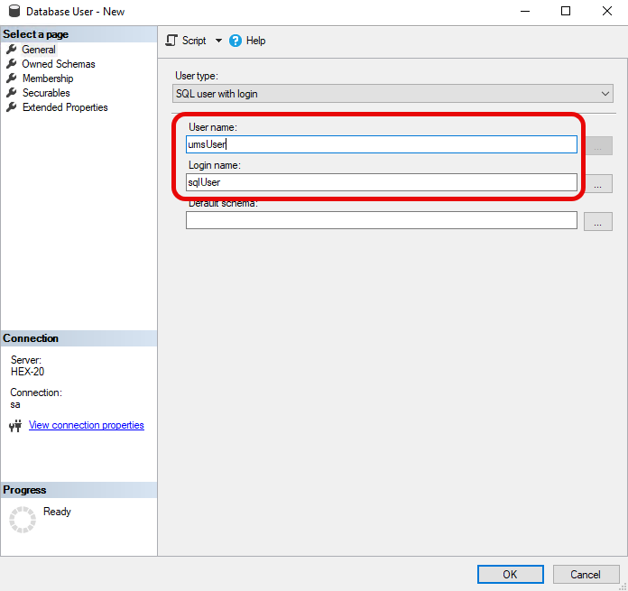Open the Script dropdown arrow
The width and height of the screenshot is (628, 591).
pos(218,41)
